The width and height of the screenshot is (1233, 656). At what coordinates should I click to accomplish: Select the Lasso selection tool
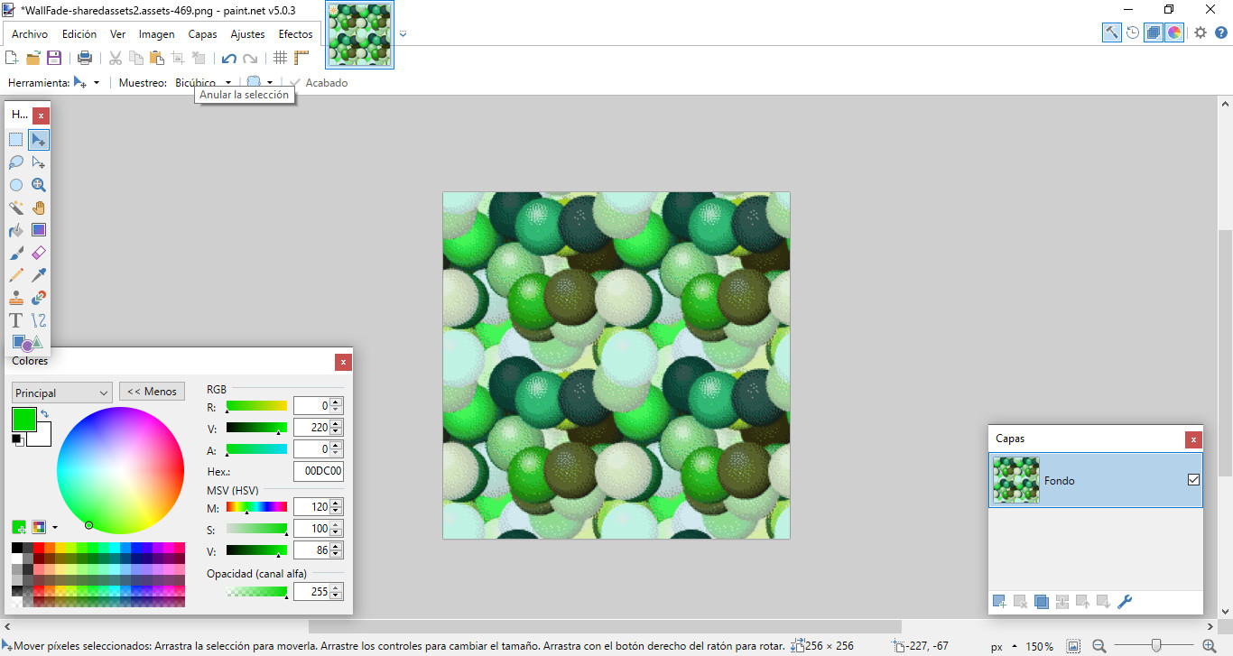16,162
